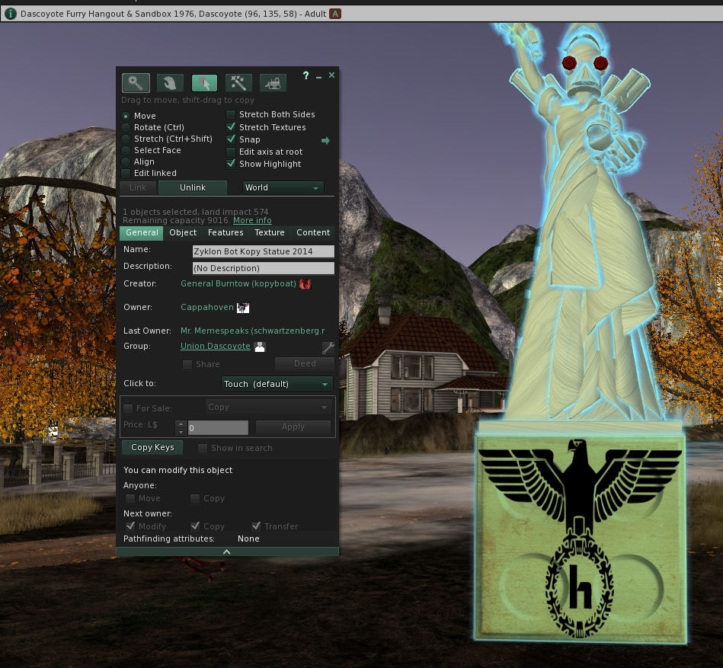Increase price with stepper up arrow
Screen dimensions: 723x668
181,423
